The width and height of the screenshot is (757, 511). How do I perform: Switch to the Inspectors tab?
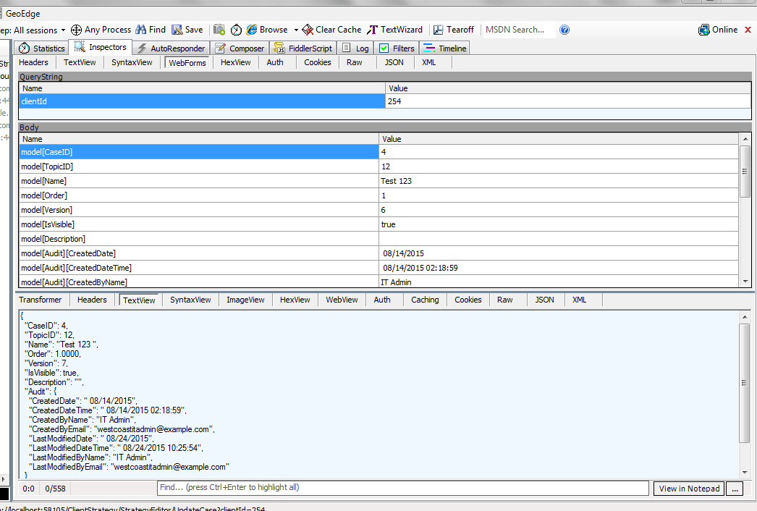pyautogui.click(x=100, y=47)
